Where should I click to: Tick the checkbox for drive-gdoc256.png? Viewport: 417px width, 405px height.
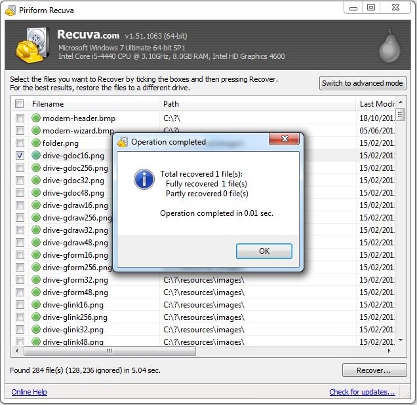click(20, 168)
